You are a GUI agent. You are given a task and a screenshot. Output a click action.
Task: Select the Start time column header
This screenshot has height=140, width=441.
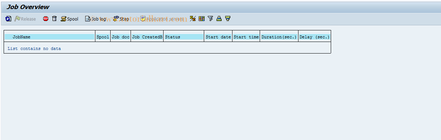pos(246,37)
